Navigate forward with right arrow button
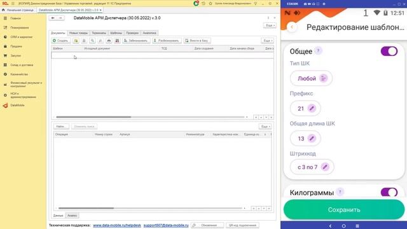This screenshot has width=407, height=229. [60, 18]
